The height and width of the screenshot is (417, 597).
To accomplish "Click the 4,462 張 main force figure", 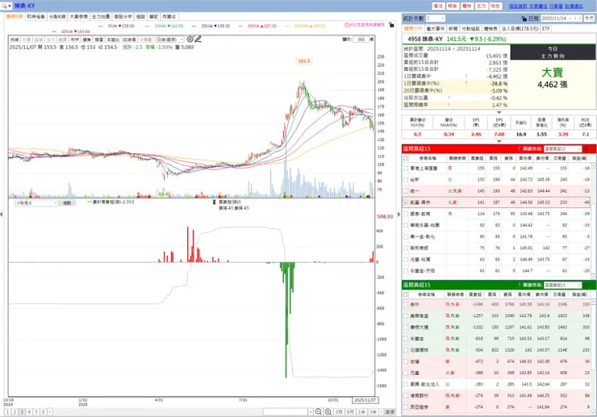I will 552,84.
